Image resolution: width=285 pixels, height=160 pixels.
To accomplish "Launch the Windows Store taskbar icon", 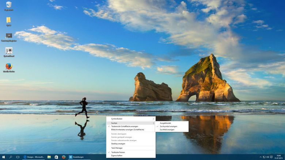I will point(56,157).
